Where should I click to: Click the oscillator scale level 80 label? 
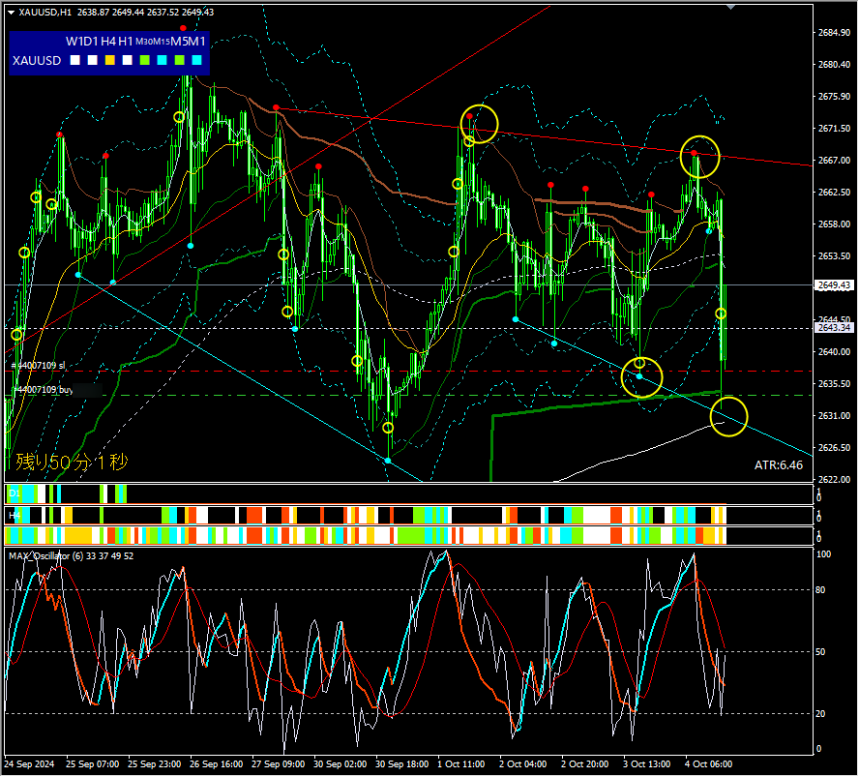point(820,590)
